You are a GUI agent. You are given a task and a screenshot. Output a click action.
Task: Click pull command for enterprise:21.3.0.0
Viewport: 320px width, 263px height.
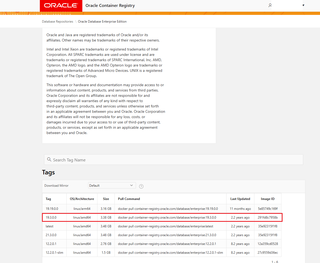pyautogui.click(x=167, y=235)
